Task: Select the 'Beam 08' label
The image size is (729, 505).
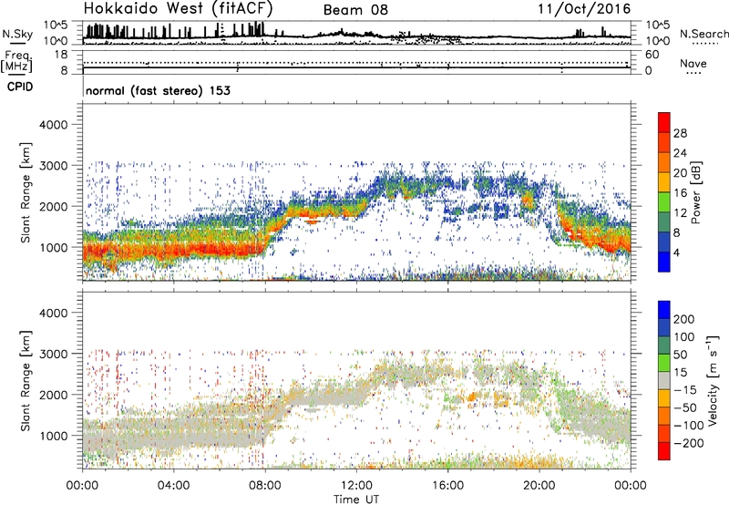Action: 355,10
